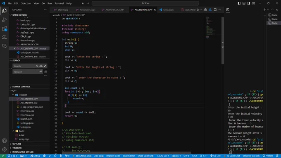The height and width of the screenshot is (158, 281).
Task: Create a new terminal with plus icon
Action: click(x=265, y=9)
